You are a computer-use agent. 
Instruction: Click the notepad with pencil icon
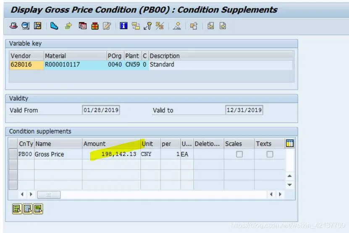point(107,26)
